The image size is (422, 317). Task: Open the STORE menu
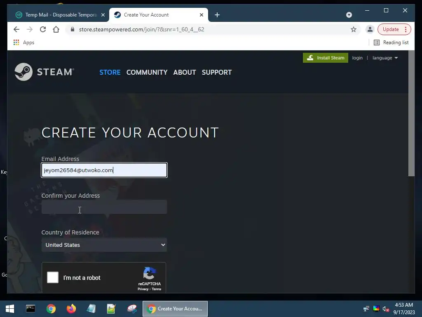coord(110,72)
